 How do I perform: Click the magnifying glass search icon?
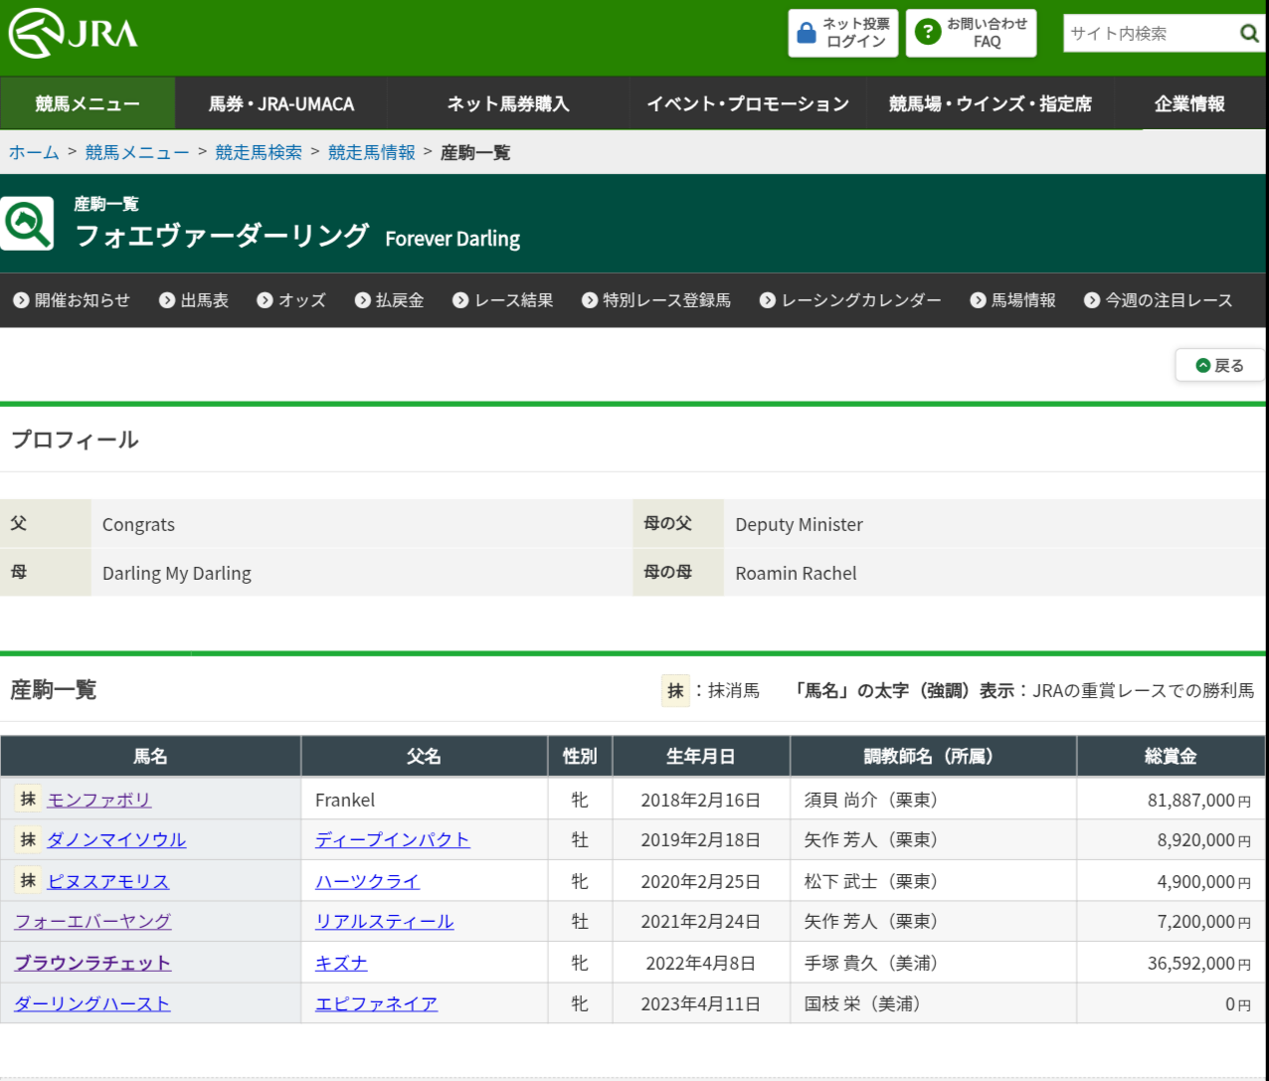tap(1249, 34)
